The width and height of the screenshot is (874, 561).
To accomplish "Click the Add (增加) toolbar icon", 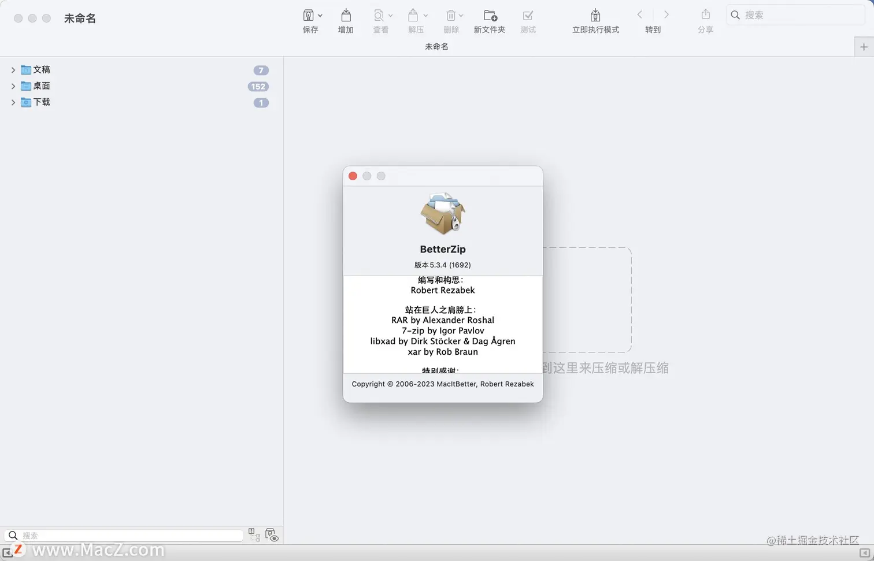I will 346,16.
